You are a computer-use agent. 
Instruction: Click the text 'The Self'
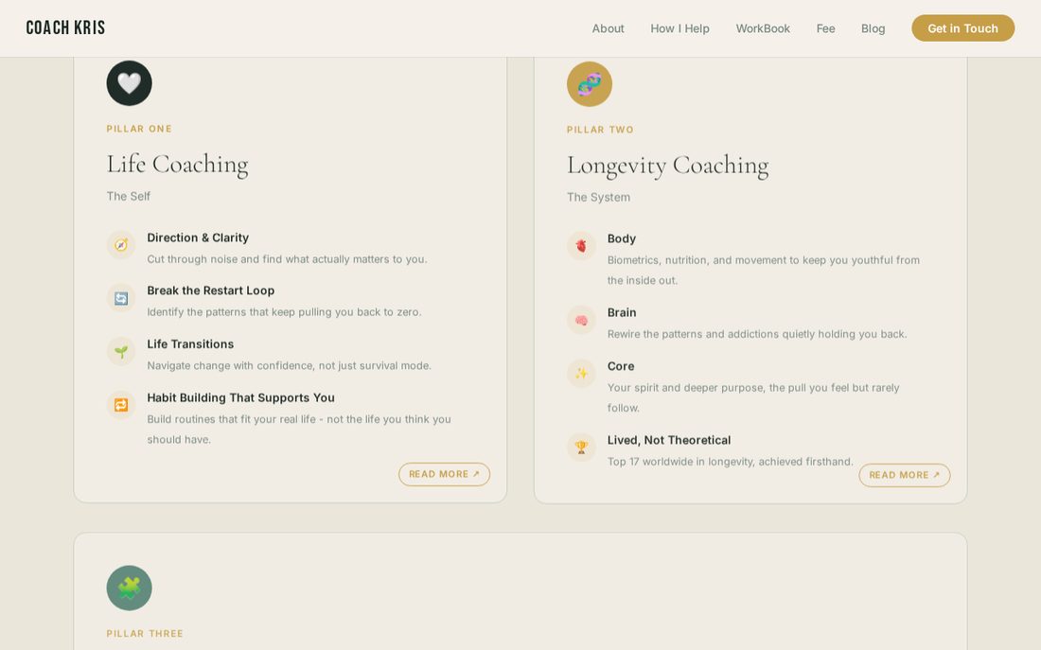tap(128, 196)
